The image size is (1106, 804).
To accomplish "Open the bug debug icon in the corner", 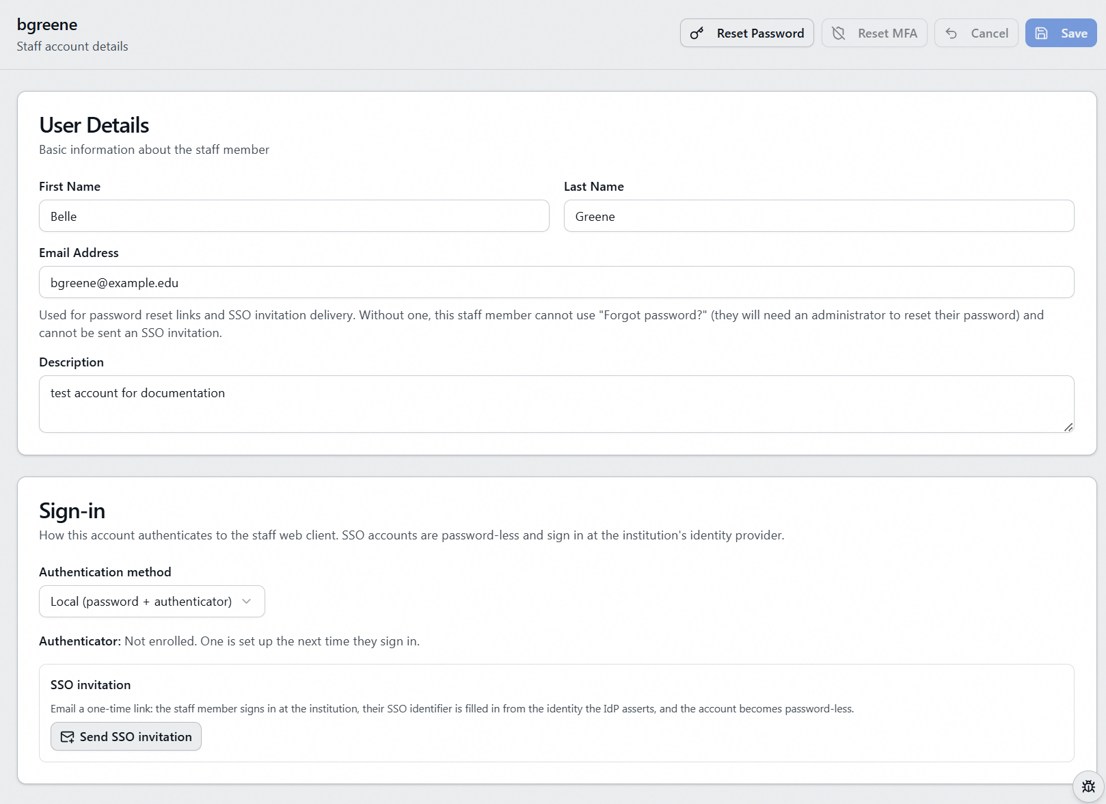I will click(1088, 787).
